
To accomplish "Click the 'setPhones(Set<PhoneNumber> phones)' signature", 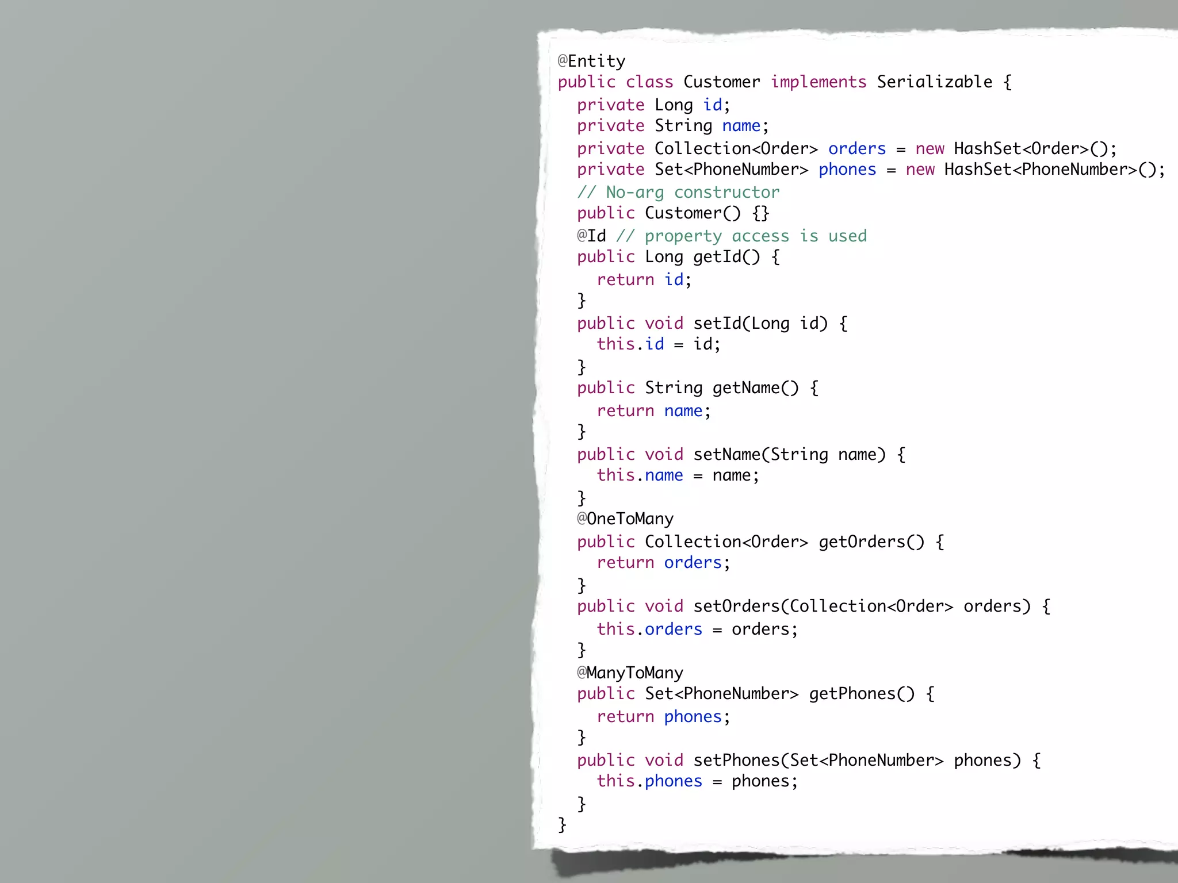I will coord(809,761).
